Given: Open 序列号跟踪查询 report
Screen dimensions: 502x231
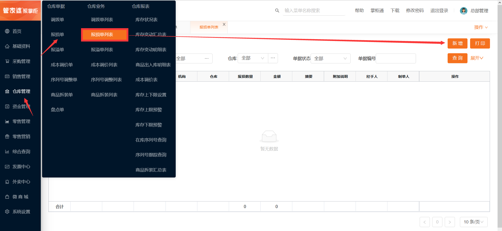Looking at the screenshot, I should [x=151, y=155].
